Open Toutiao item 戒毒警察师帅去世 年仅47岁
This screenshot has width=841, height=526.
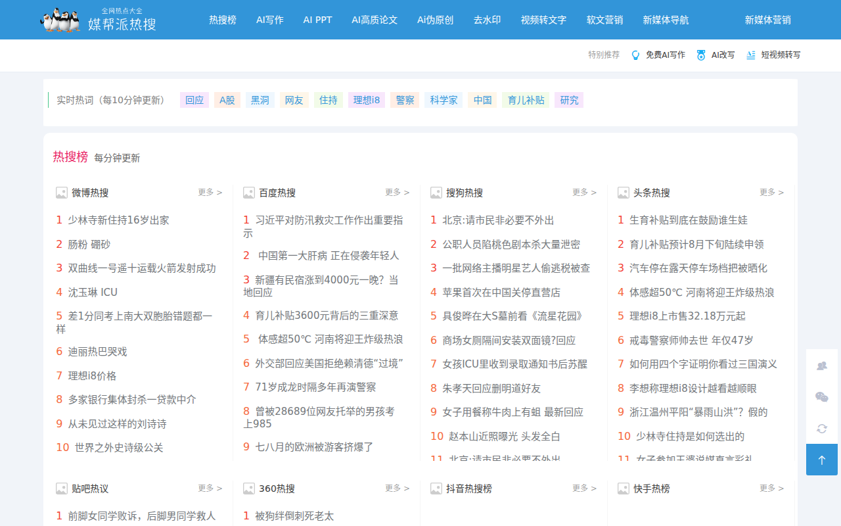[691, 341]
